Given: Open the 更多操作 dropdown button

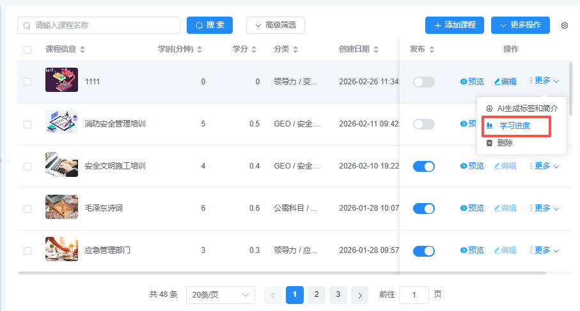Looking at the screenshot, I should pyautogui.click(x=521, y=25).
